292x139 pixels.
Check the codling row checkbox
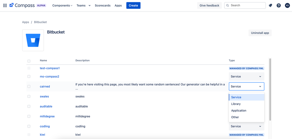click(x=29, y=126)
